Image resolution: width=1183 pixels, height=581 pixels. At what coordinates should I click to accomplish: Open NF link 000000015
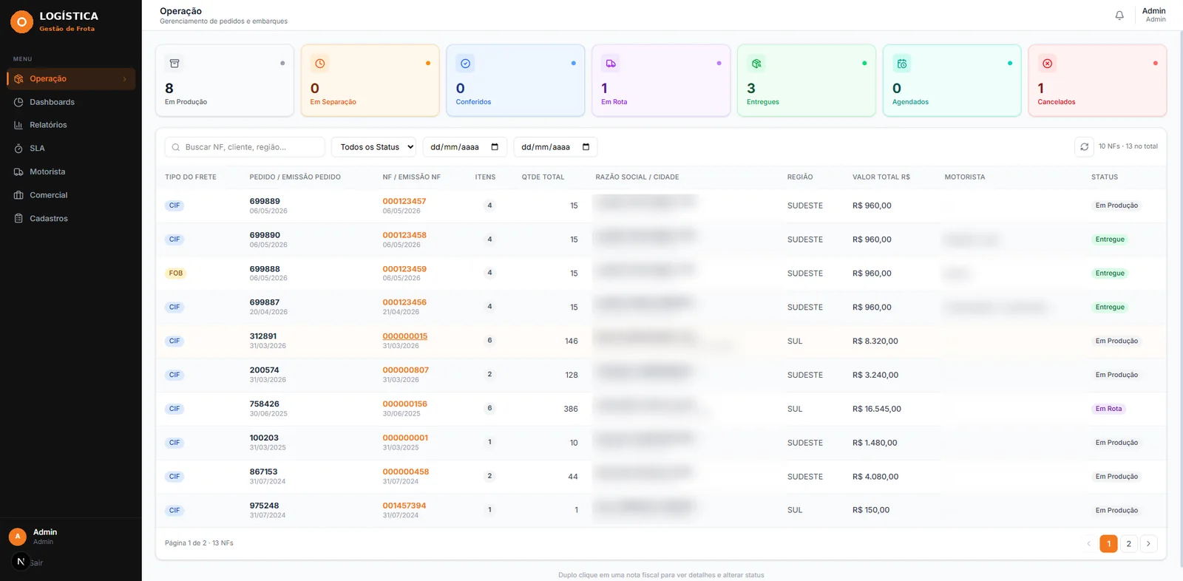coord(404,336)
